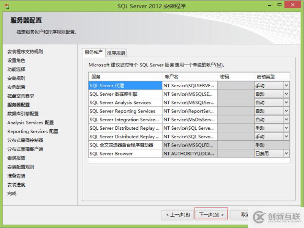Click the SQL Server setup title bar icon

tap(6, 6)
